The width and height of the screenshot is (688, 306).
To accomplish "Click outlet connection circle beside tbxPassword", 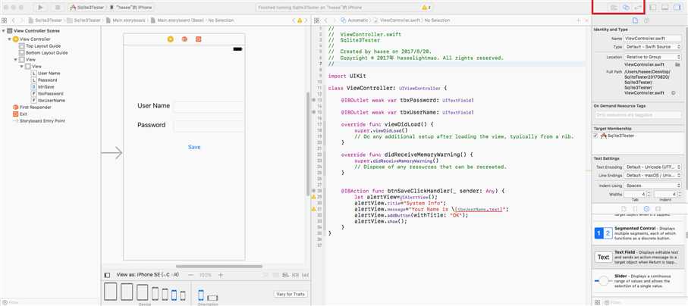I will 314,101.
